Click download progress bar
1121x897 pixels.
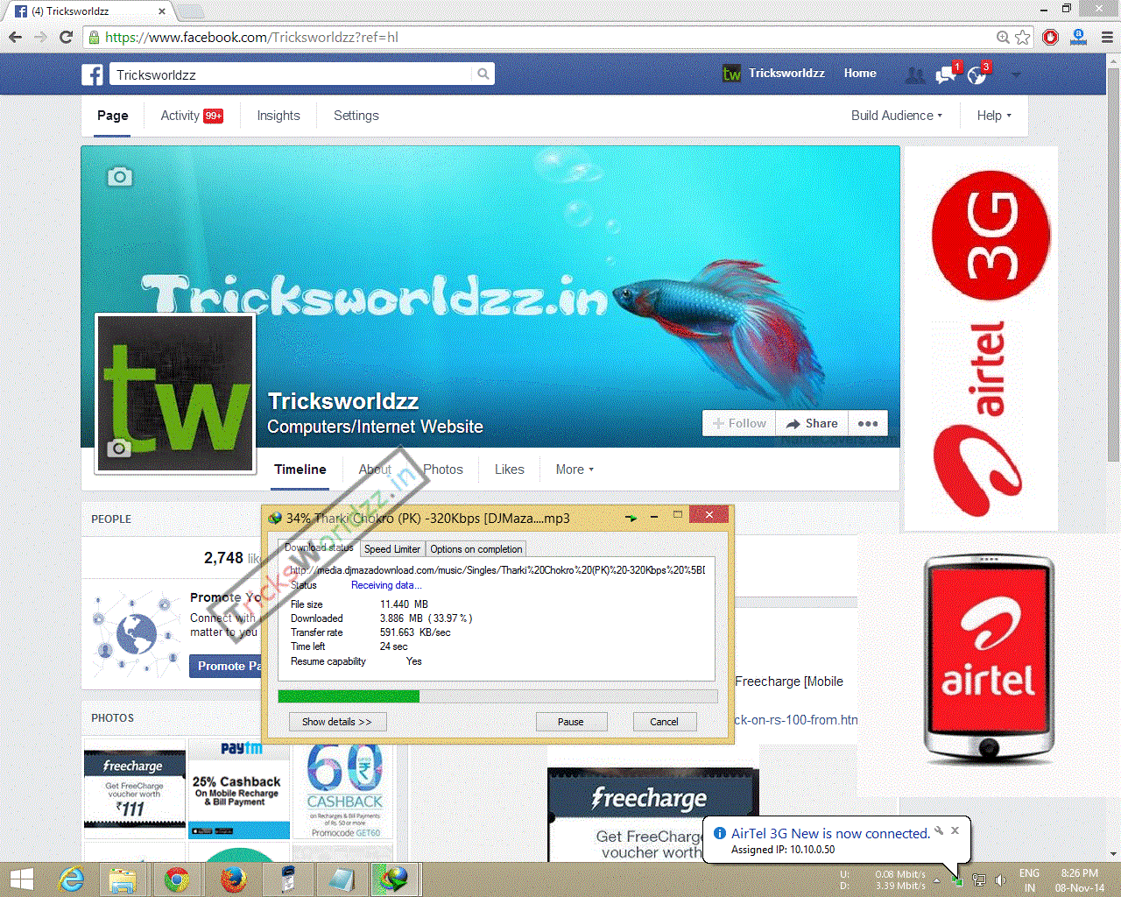(497, 696)
